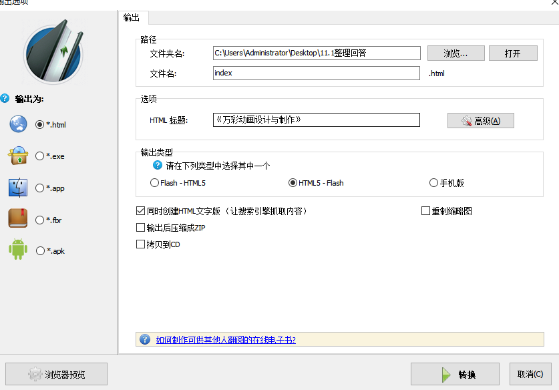The height and width of the screenshot is (390, 559).
Task: Choose HTML5 - Flash output type
Action: (x=293, y=183)
